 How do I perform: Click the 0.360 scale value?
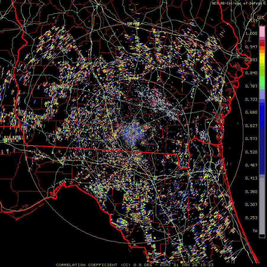(251, 192)
